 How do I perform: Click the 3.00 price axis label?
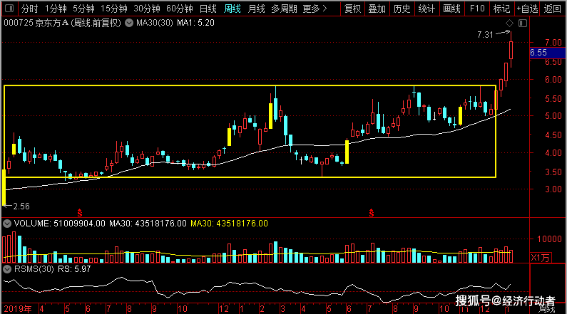(553, 189)
